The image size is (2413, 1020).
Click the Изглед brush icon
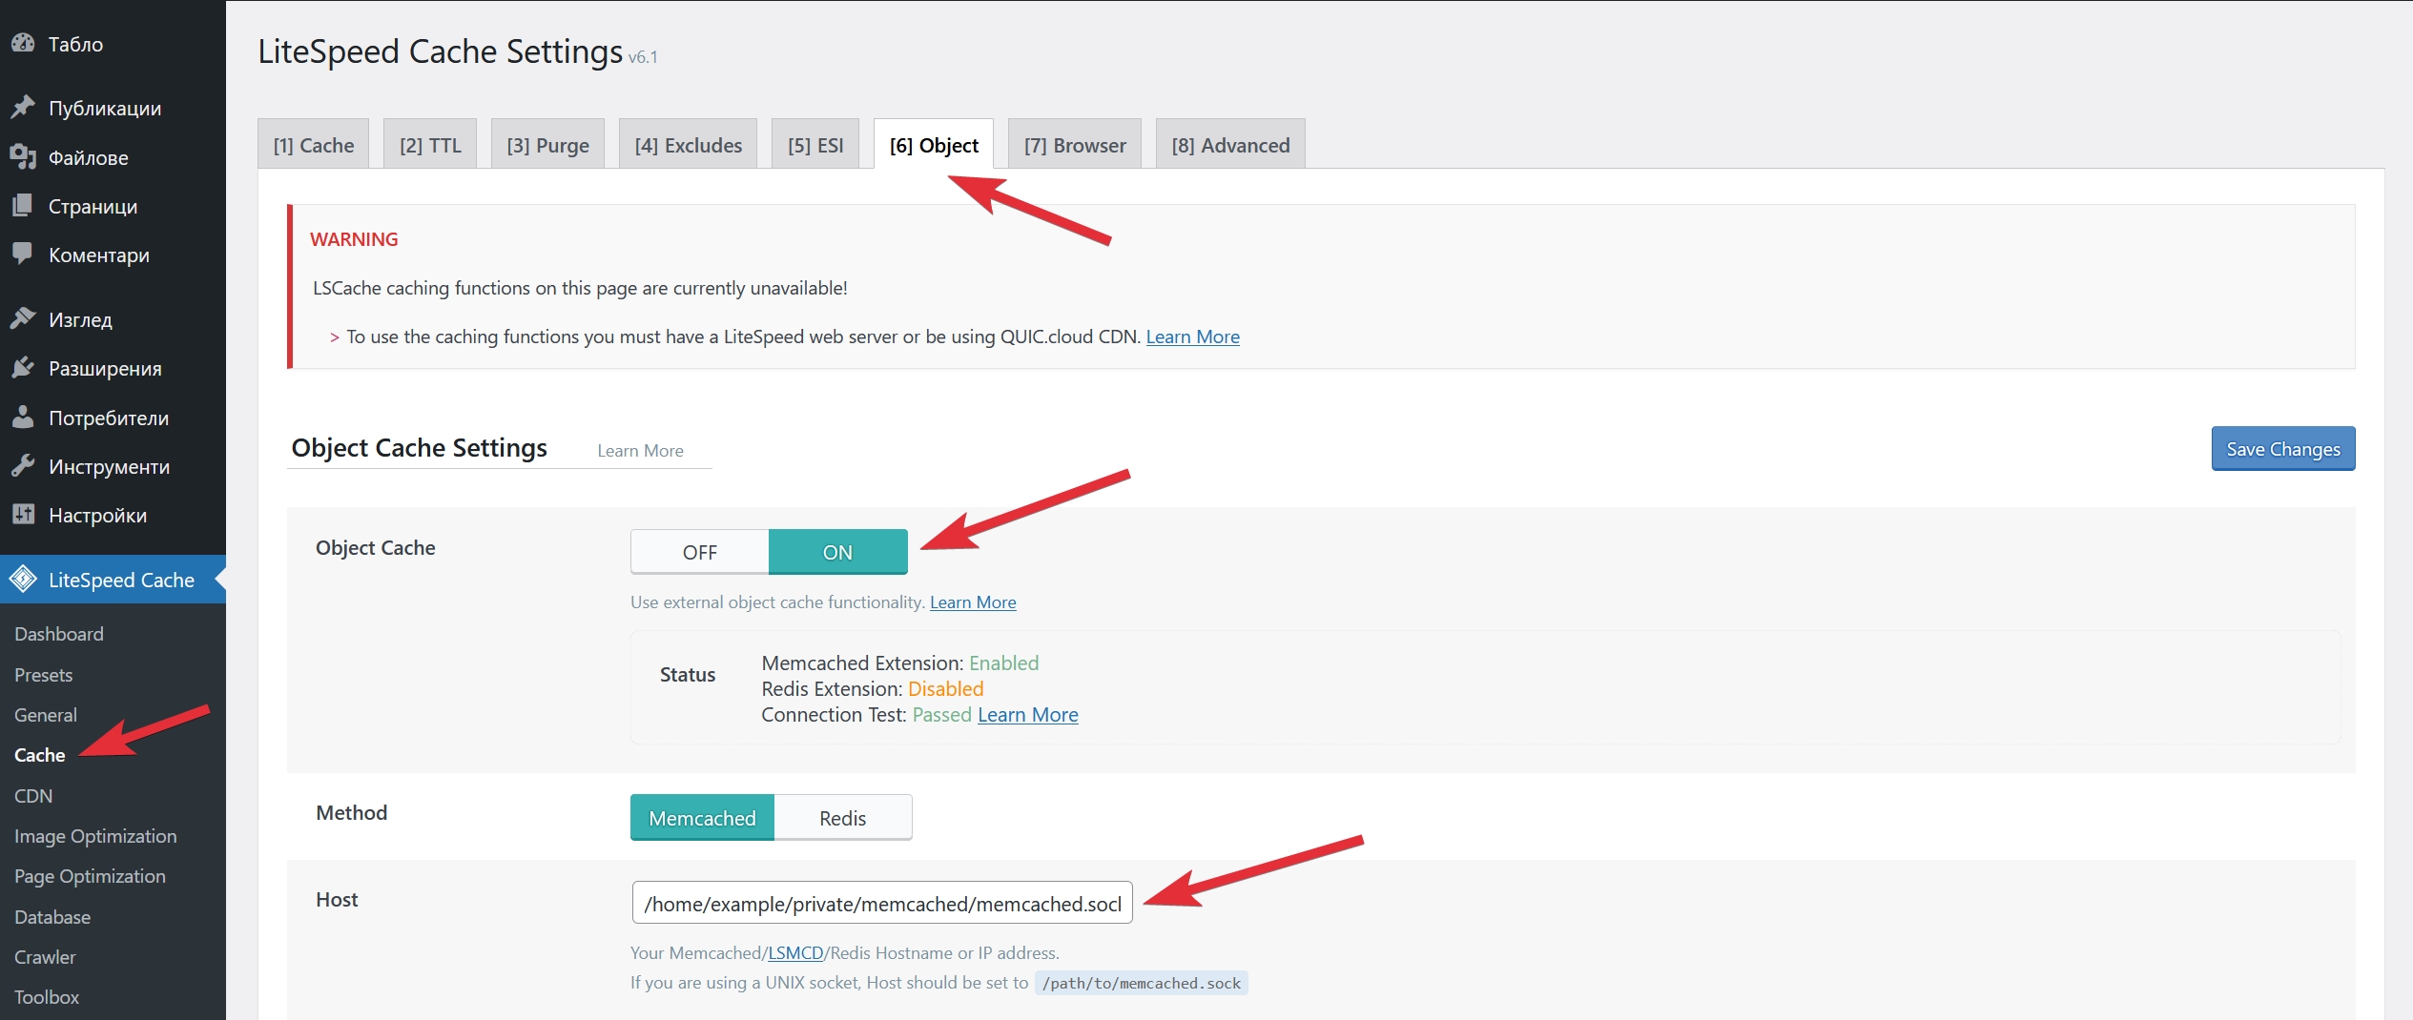(23, 318)
